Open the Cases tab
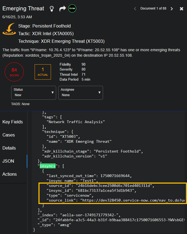 point(9,135)
